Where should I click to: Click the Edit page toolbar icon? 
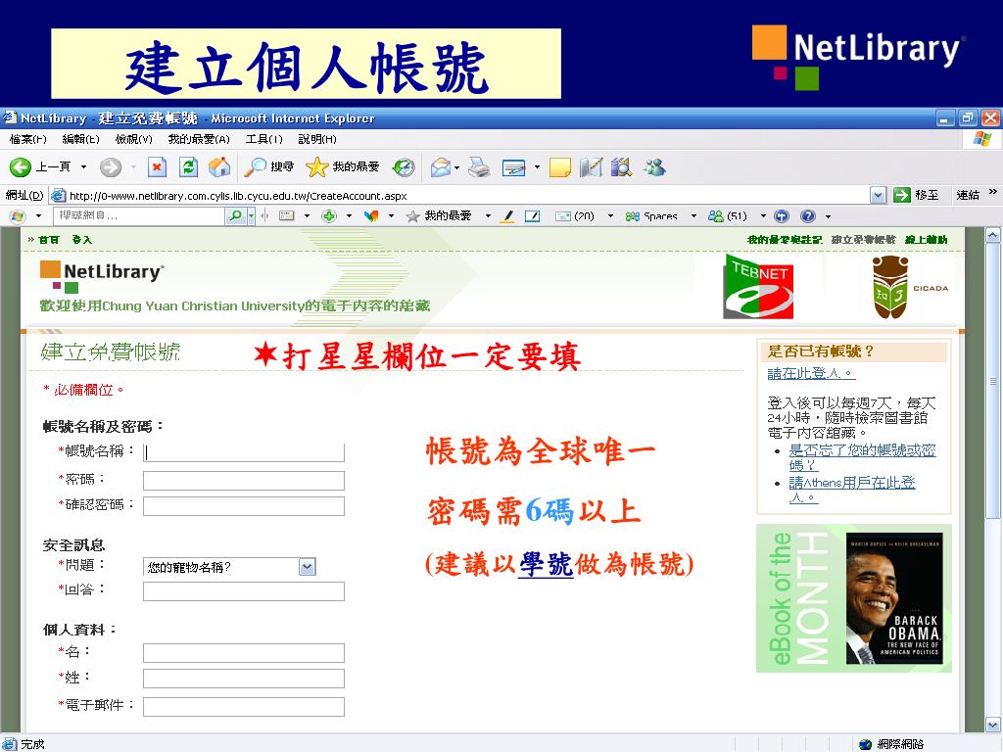point(513,167)
